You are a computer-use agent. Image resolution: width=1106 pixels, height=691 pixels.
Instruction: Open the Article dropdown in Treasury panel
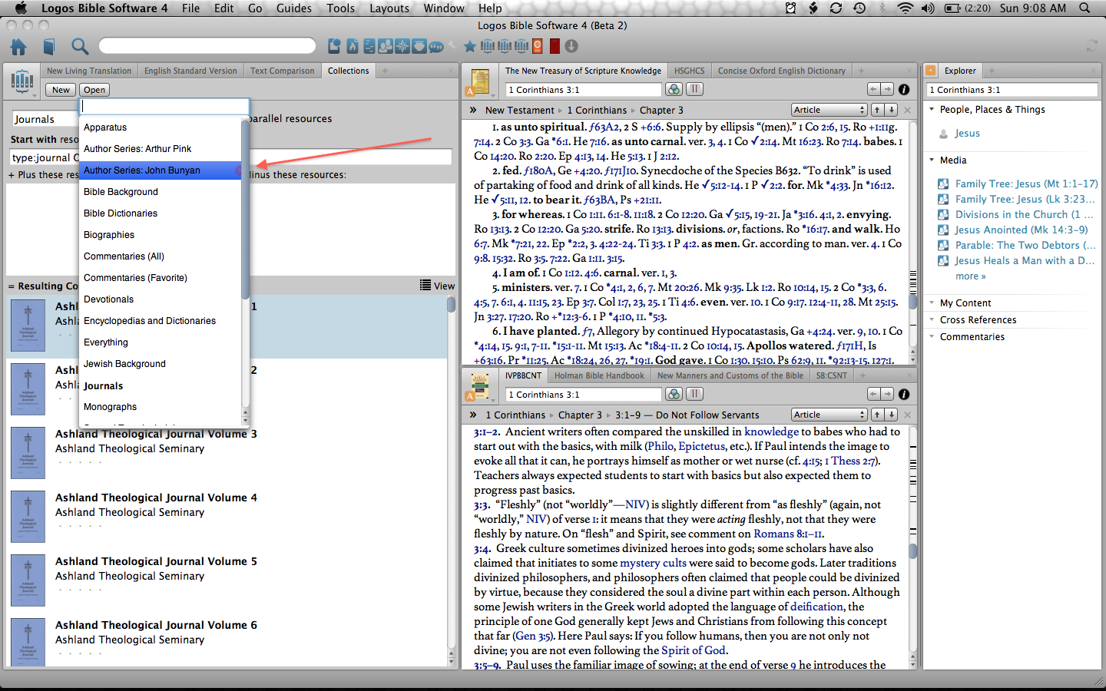click(829, 110)
